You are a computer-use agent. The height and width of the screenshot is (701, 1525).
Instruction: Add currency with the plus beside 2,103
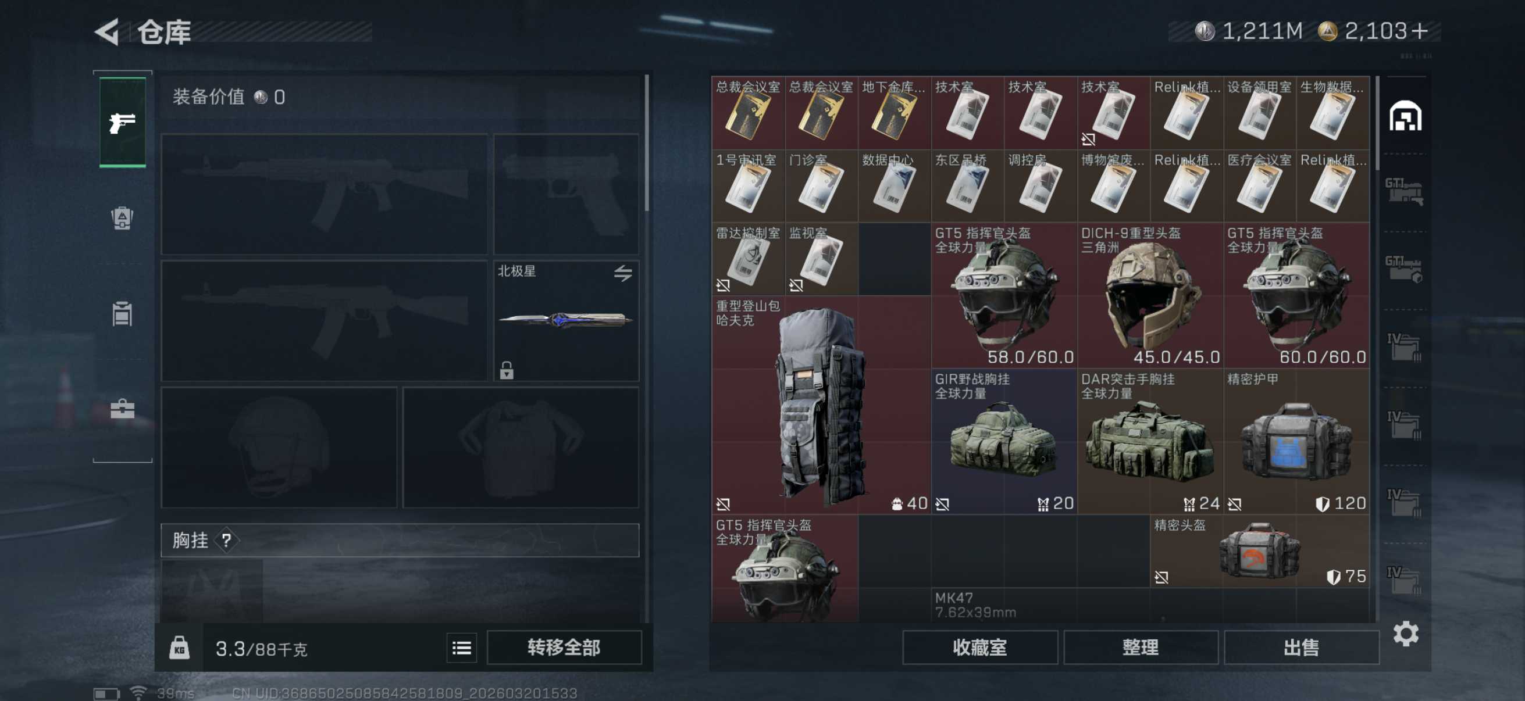[x=1419, y=31]
